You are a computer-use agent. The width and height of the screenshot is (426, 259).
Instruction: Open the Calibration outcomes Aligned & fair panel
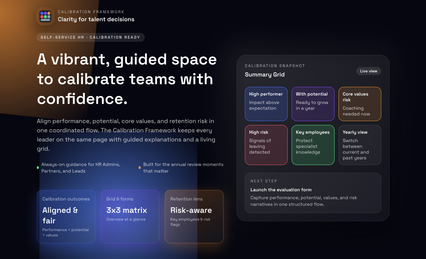66,216
